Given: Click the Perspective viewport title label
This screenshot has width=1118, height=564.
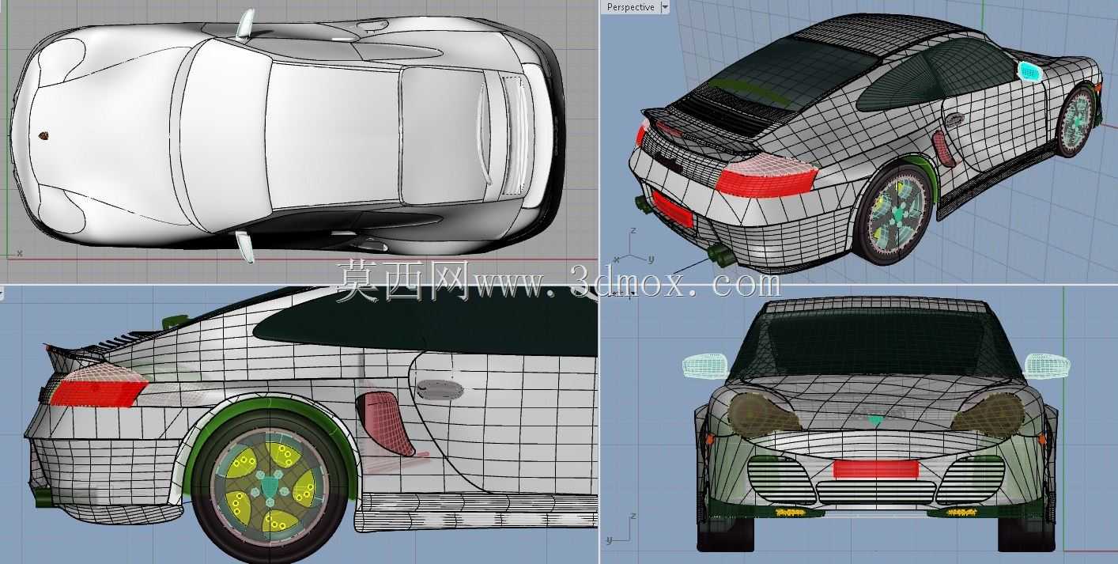Looking at the screenshot, I should coord(630,7).
